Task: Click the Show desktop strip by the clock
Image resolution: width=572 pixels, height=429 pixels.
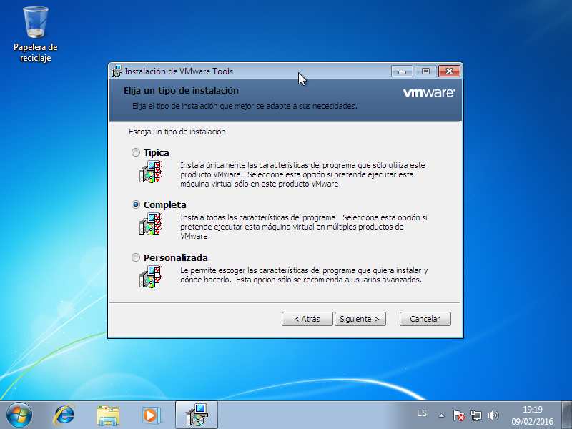Action: coord(566,415)
